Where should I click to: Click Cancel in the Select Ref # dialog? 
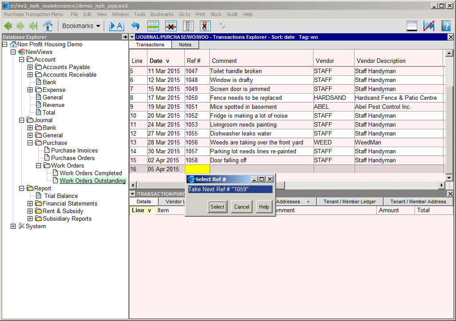[241, 207]
